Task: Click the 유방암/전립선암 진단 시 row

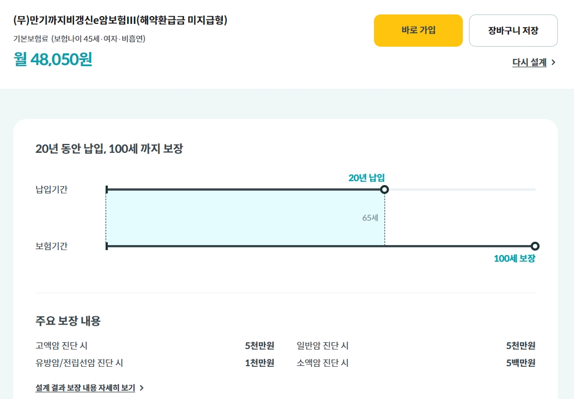Action: 154,363
